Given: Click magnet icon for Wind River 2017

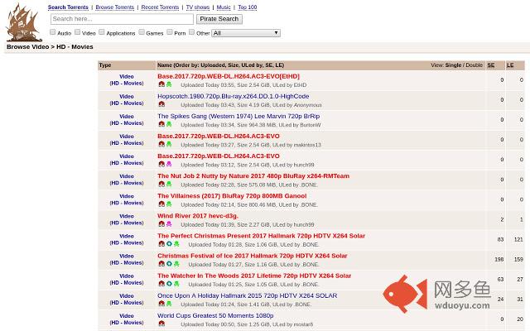Looking at the screenshot, I should (x=161, y=224).
